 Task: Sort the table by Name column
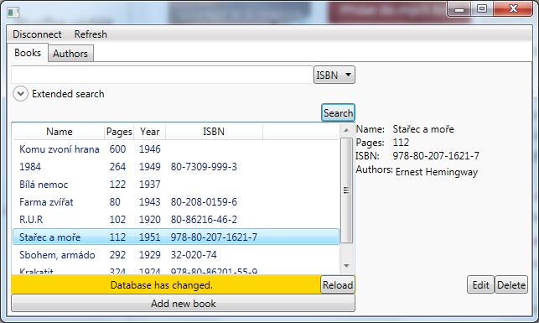point(60,132)
